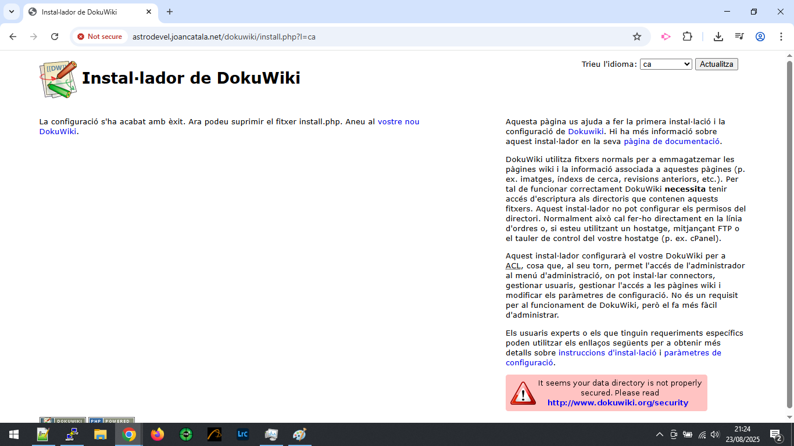Click the PHP Powered badge
Viewport: 794px width, 446px height.
pyautogui.click(x=112, y=420)
